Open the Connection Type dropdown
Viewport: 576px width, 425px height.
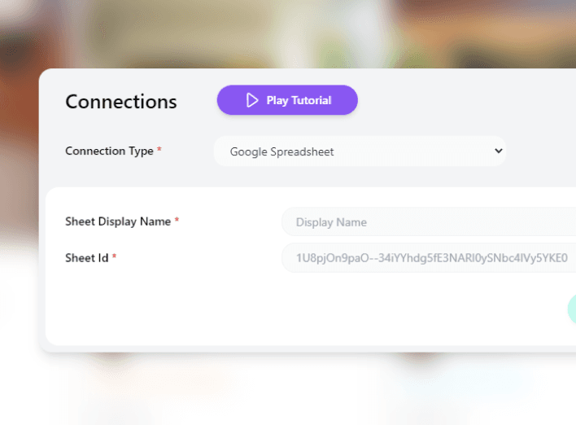360,151
